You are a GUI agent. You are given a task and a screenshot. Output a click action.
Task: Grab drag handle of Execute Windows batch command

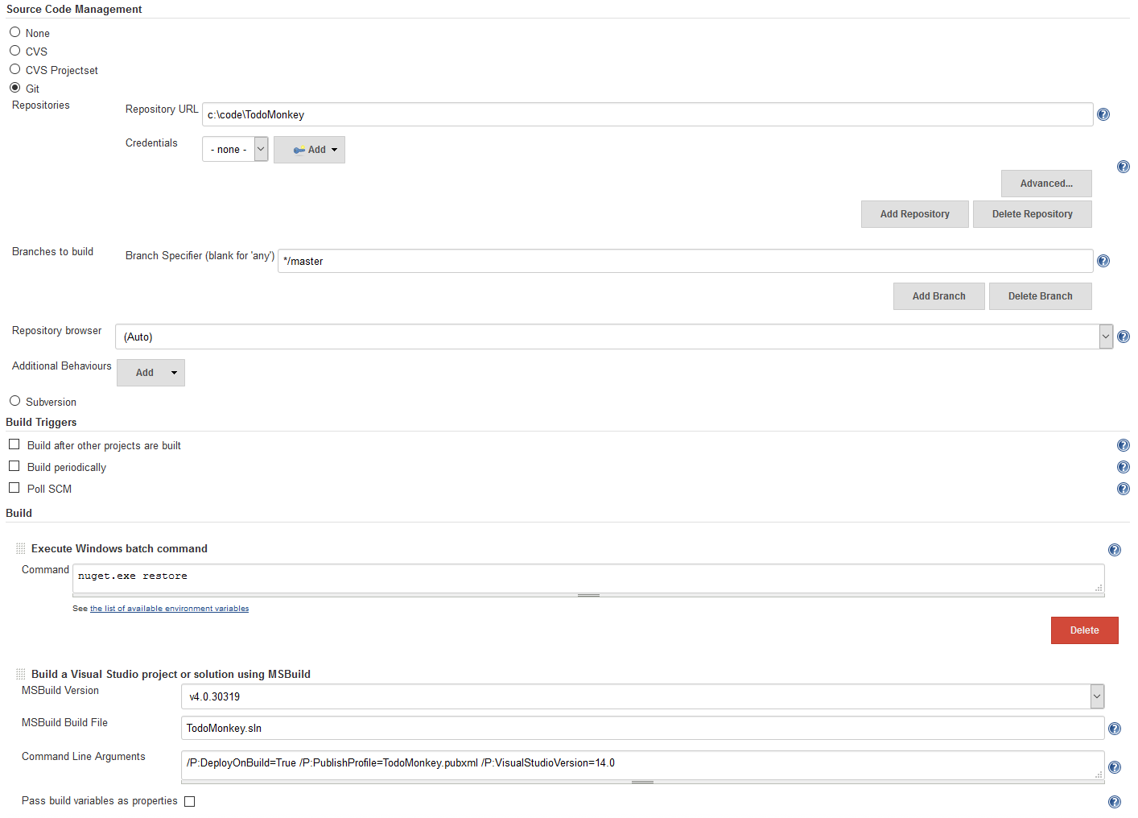coord(20,548)
